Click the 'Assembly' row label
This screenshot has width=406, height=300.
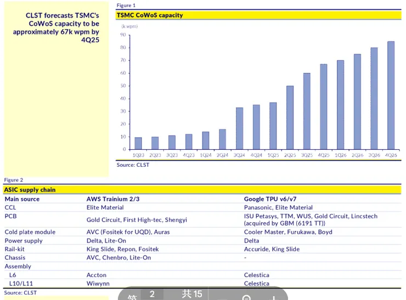coord(18,267)
